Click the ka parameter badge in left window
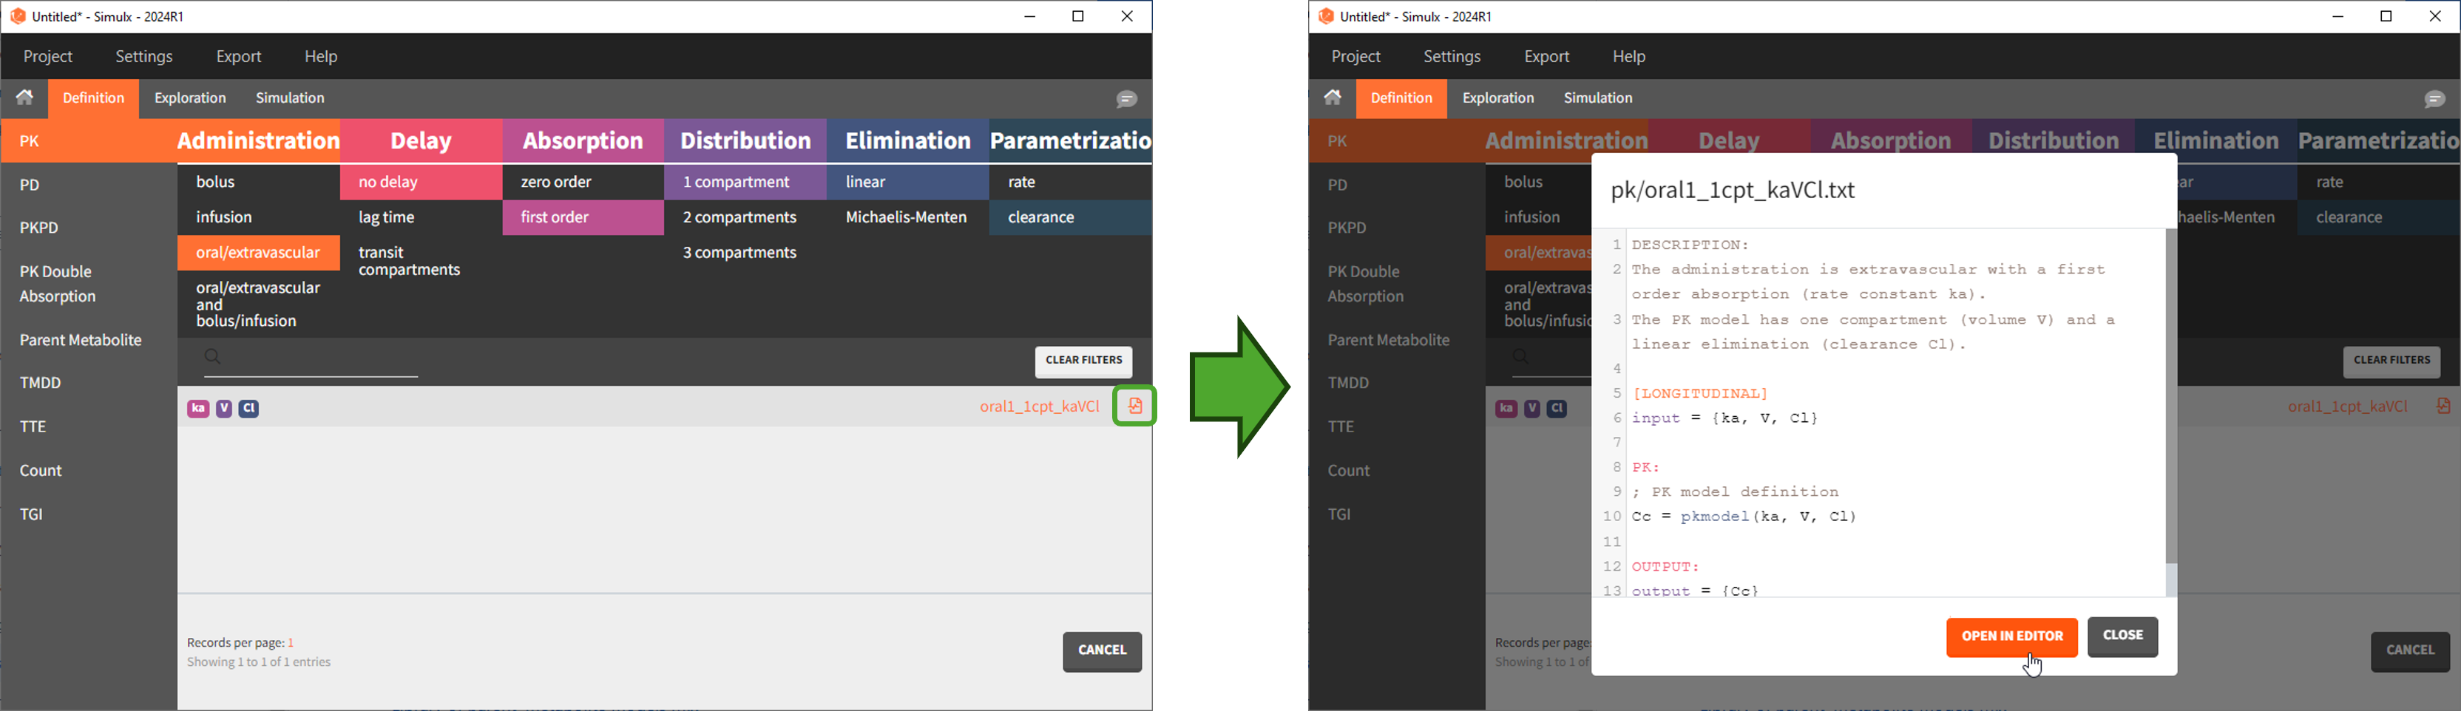 pos(197,409)
